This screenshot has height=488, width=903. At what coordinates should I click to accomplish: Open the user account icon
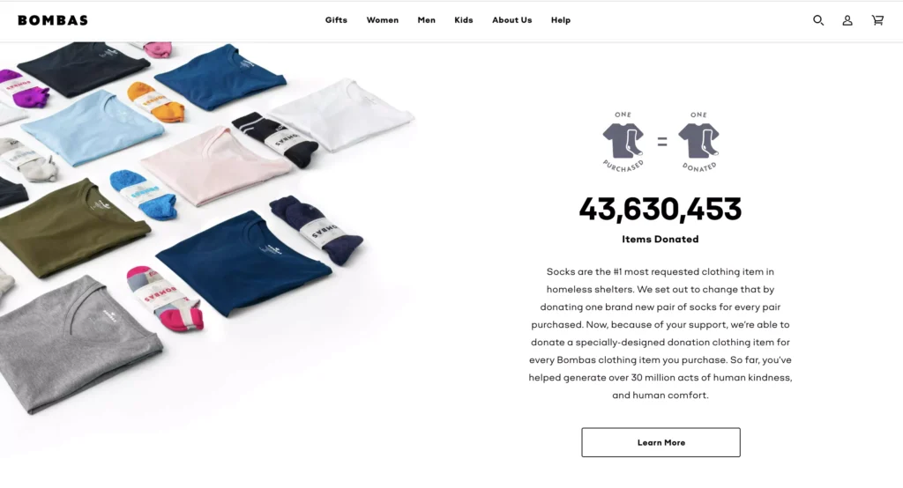pyautogui.click(x=847, y=20)
